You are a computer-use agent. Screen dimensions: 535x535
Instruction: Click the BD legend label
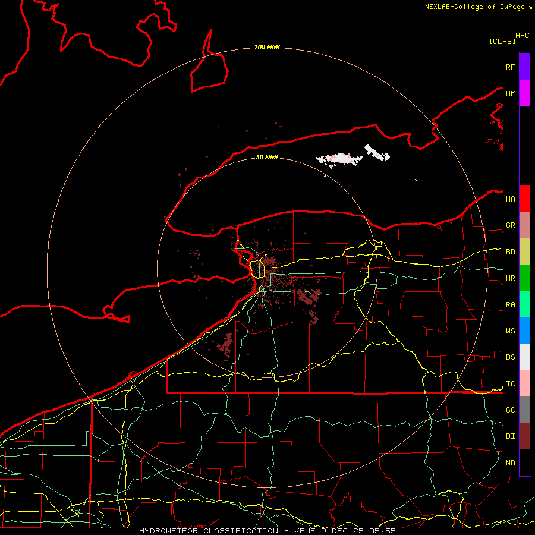510,252
